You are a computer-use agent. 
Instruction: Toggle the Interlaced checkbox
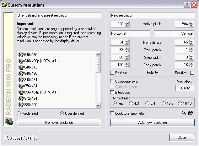pyautogui.click(x=112, y=93)
